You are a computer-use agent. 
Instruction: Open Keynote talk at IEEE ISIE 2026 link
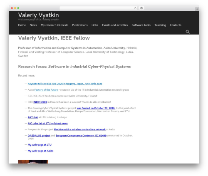(65, 84)
